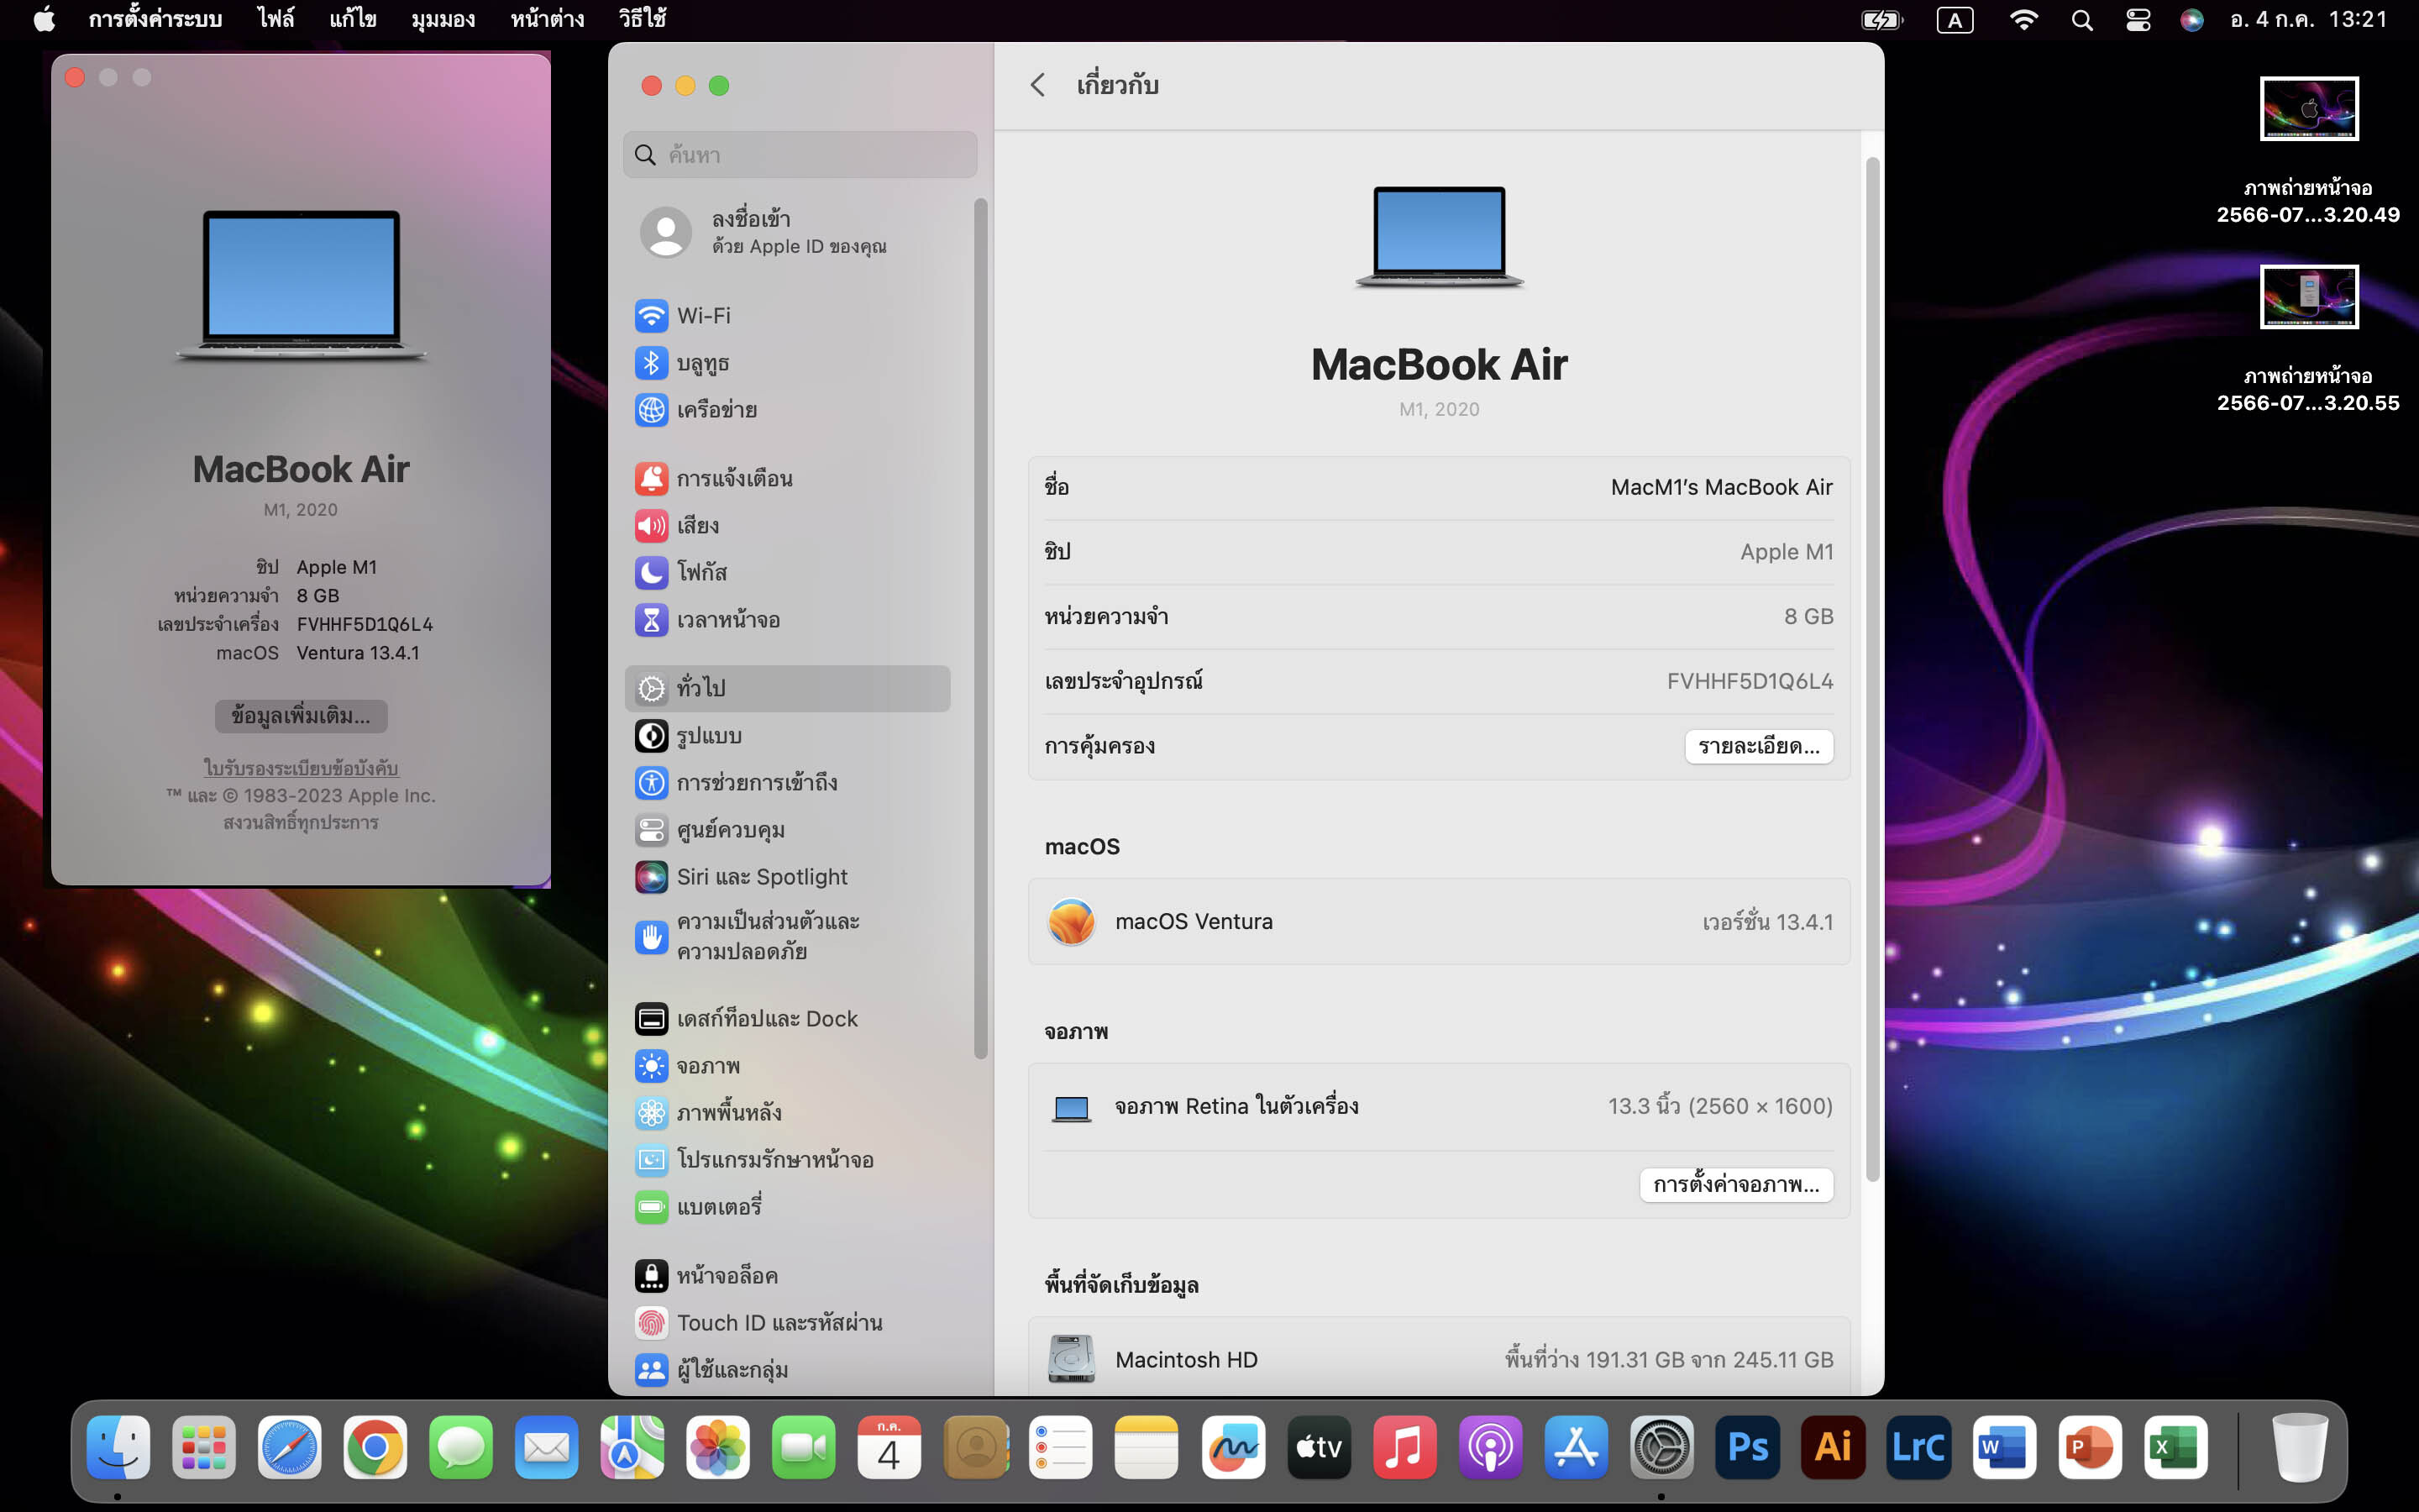
Task: Click serial number in เลขประจำอุปกรณ์ row
Action: pos(1750,681)
